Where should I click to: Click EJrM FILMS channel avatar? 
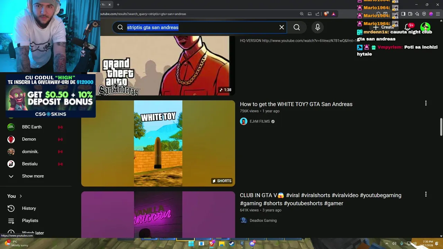click(x=244, y=121)
